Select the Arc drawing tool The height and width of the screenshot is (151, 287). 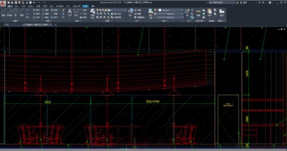(22, 12)
